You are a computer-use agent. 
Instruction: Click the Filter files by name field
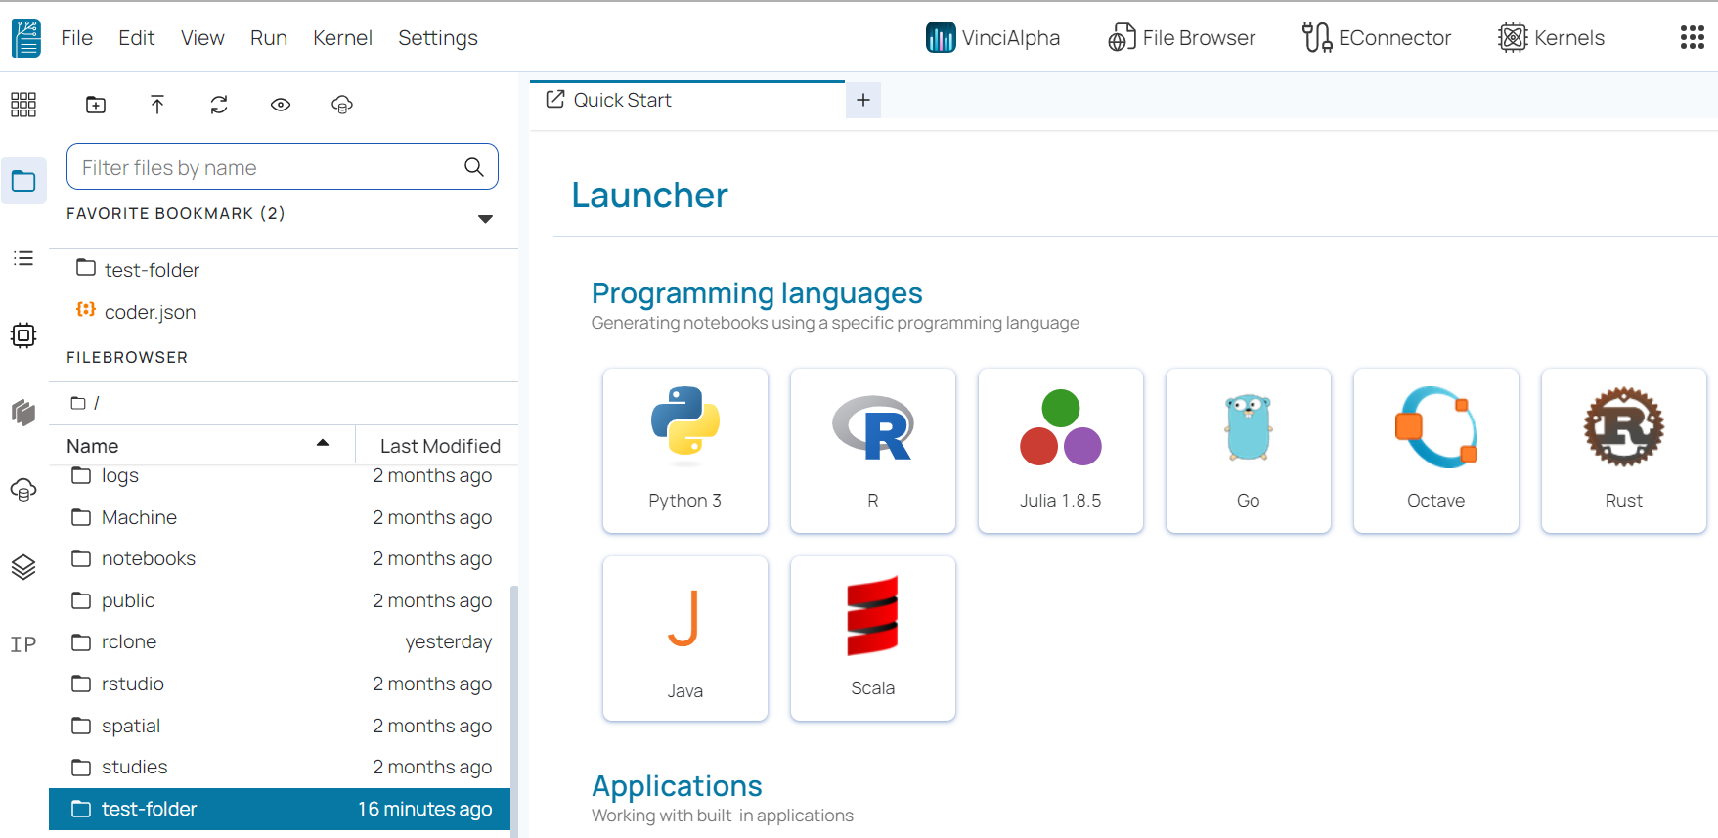283,167
